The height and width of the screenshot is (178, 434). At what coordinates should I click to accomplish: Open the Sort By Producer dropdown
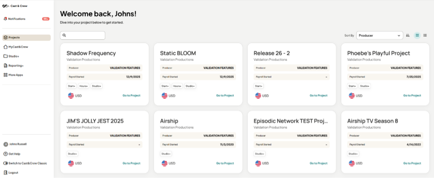pos(379,35)
